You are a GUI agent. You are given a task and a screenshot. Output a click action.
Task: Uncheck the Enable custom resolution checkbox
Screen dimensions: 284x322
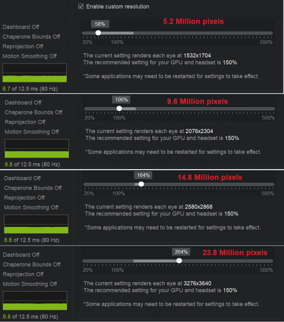coord(81,6)
